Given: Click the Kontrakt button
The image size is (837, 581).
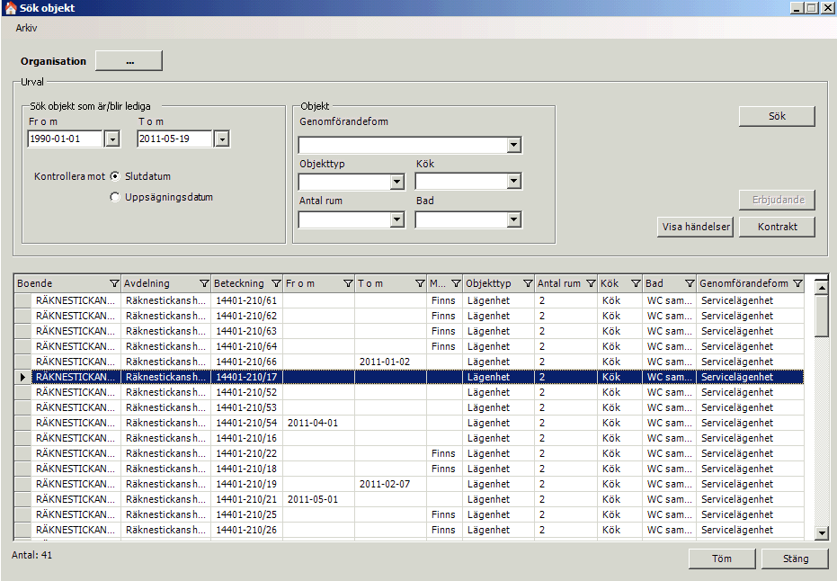Looking at the screenshot, I should (x=777, y=227).
